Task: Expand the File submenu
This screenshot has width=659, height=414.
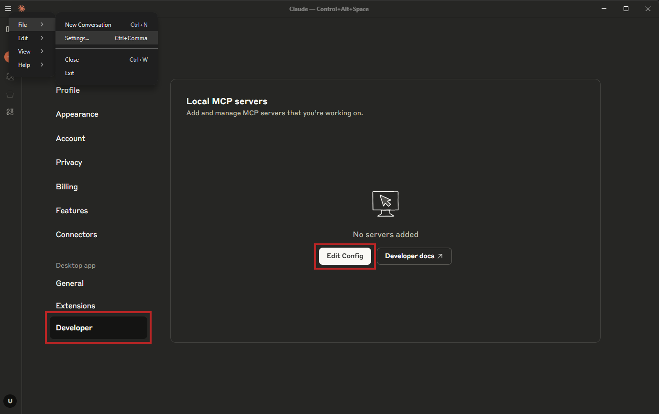Action: [x=32, y=24]
